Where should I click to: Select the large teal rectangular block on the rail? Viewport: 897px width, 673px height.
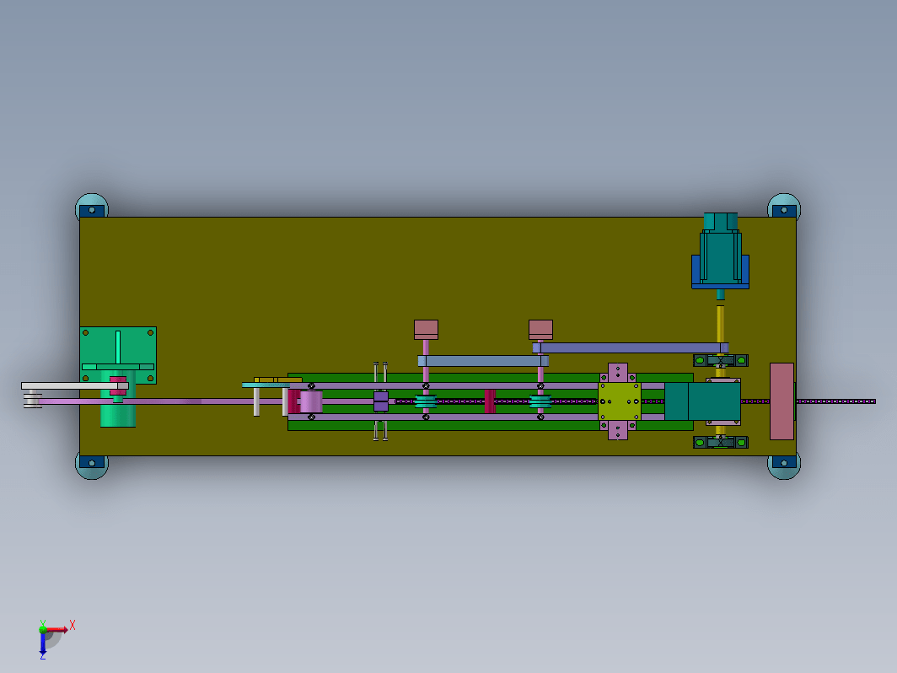click(x=702, y=401)
